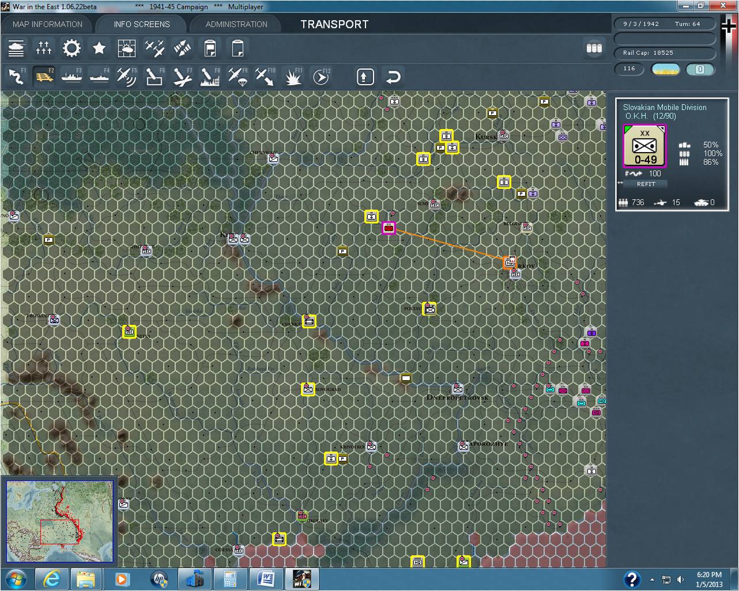739x591 pixels.
Task: Open the air doctrine planes icon
Action: tap(154, 48)
